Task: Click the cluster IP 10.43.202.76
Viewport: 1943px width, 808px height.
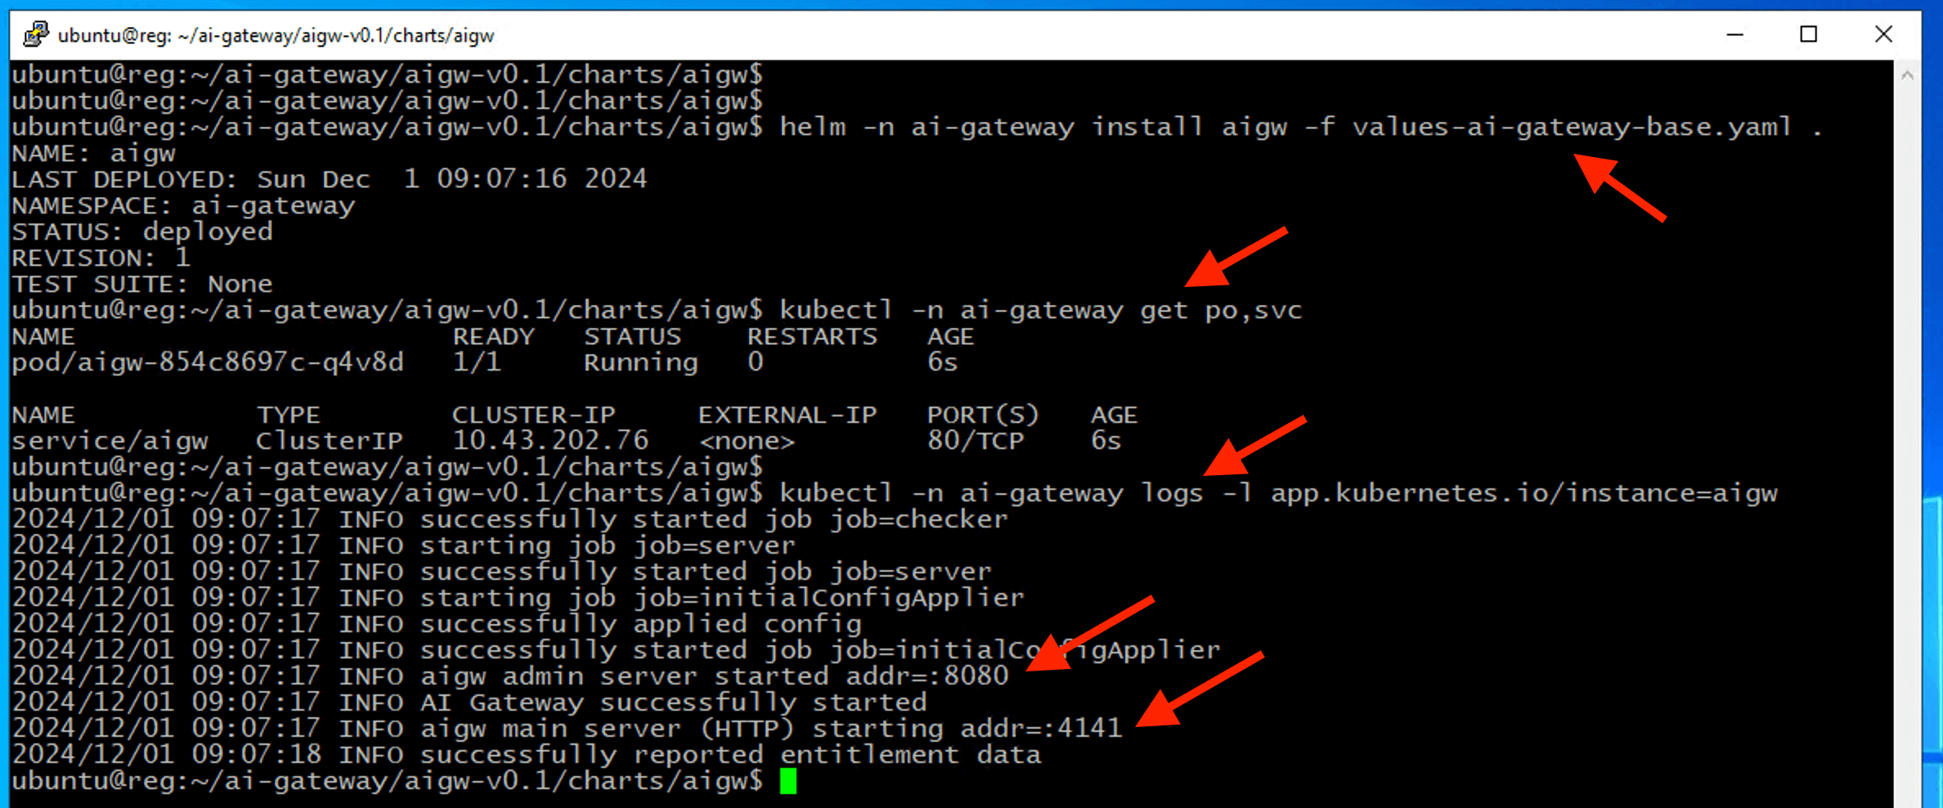Action: pyautogui.click(x=550, y=441)
